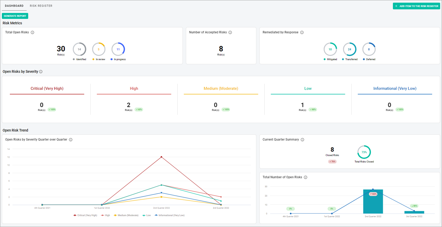
Task: Toggle the Critical (Very High) legend series
Action: [85, 215]
